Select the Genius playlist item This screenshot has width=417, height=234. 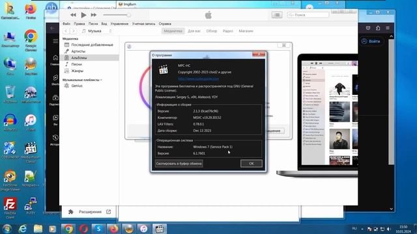coord(89,86)
